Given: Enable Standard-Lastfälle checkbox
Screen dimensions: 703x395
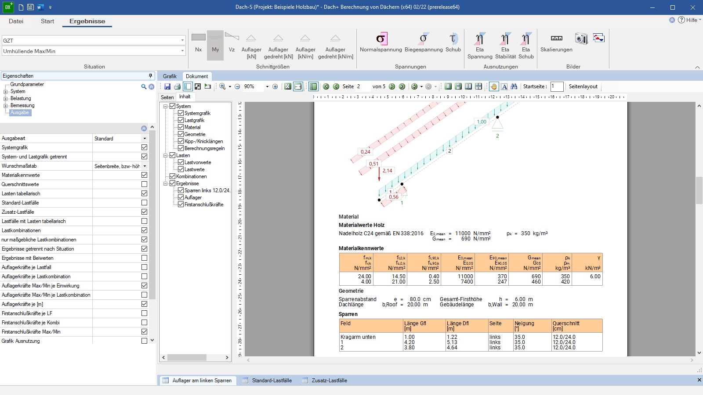Looking at the screenshot, I should tap(144, 203).
